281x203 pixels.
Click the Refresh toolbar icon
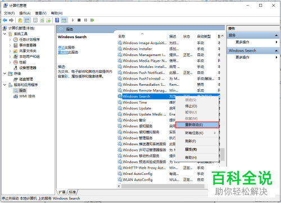[42, 20]
